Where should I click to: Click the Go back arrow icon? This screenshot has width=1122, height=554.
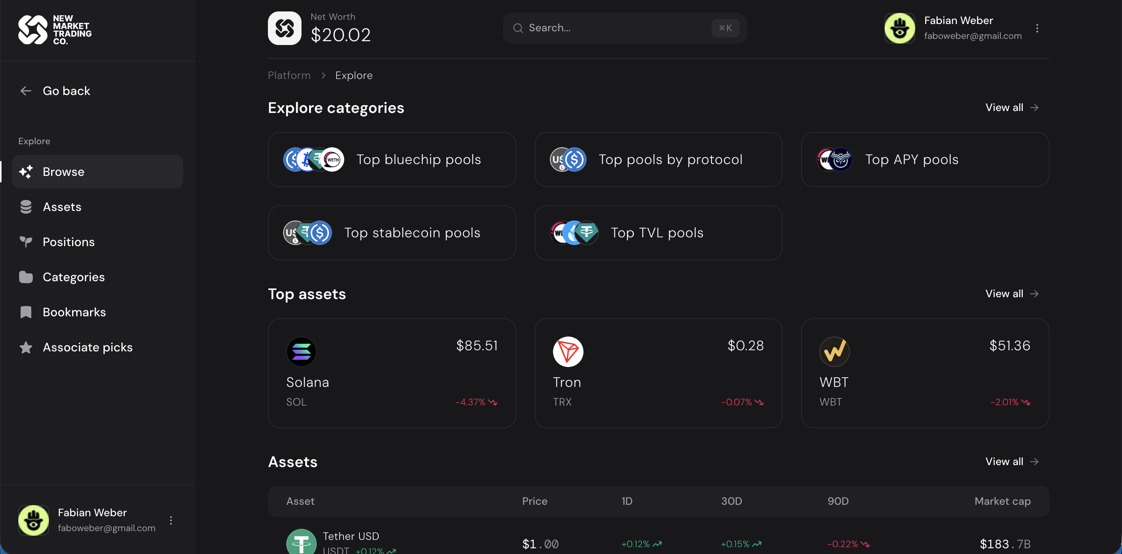(26, 90)
